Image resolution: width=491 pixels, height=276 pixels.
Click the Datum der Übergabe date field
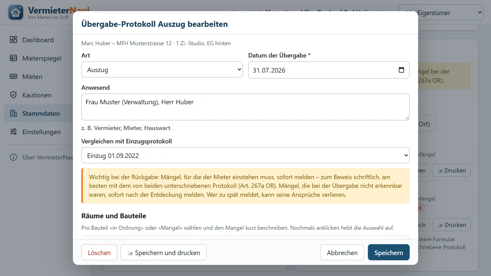[329, 70]
